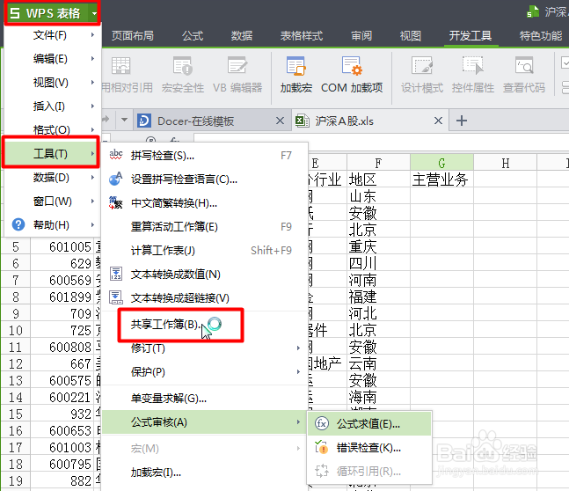Choose 文本转换成超链接(V)

pos(205,298)
